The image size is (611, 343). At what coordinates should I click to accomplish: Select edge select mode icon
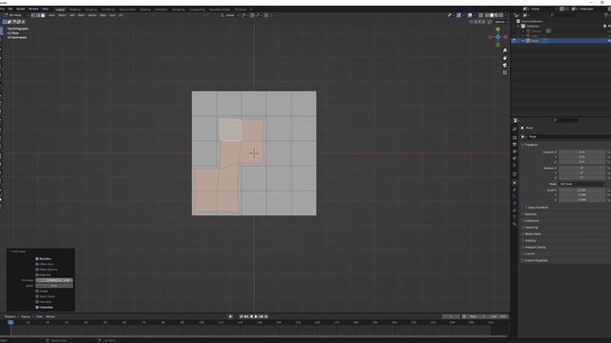pyautogui.click(x=38, y=15)
